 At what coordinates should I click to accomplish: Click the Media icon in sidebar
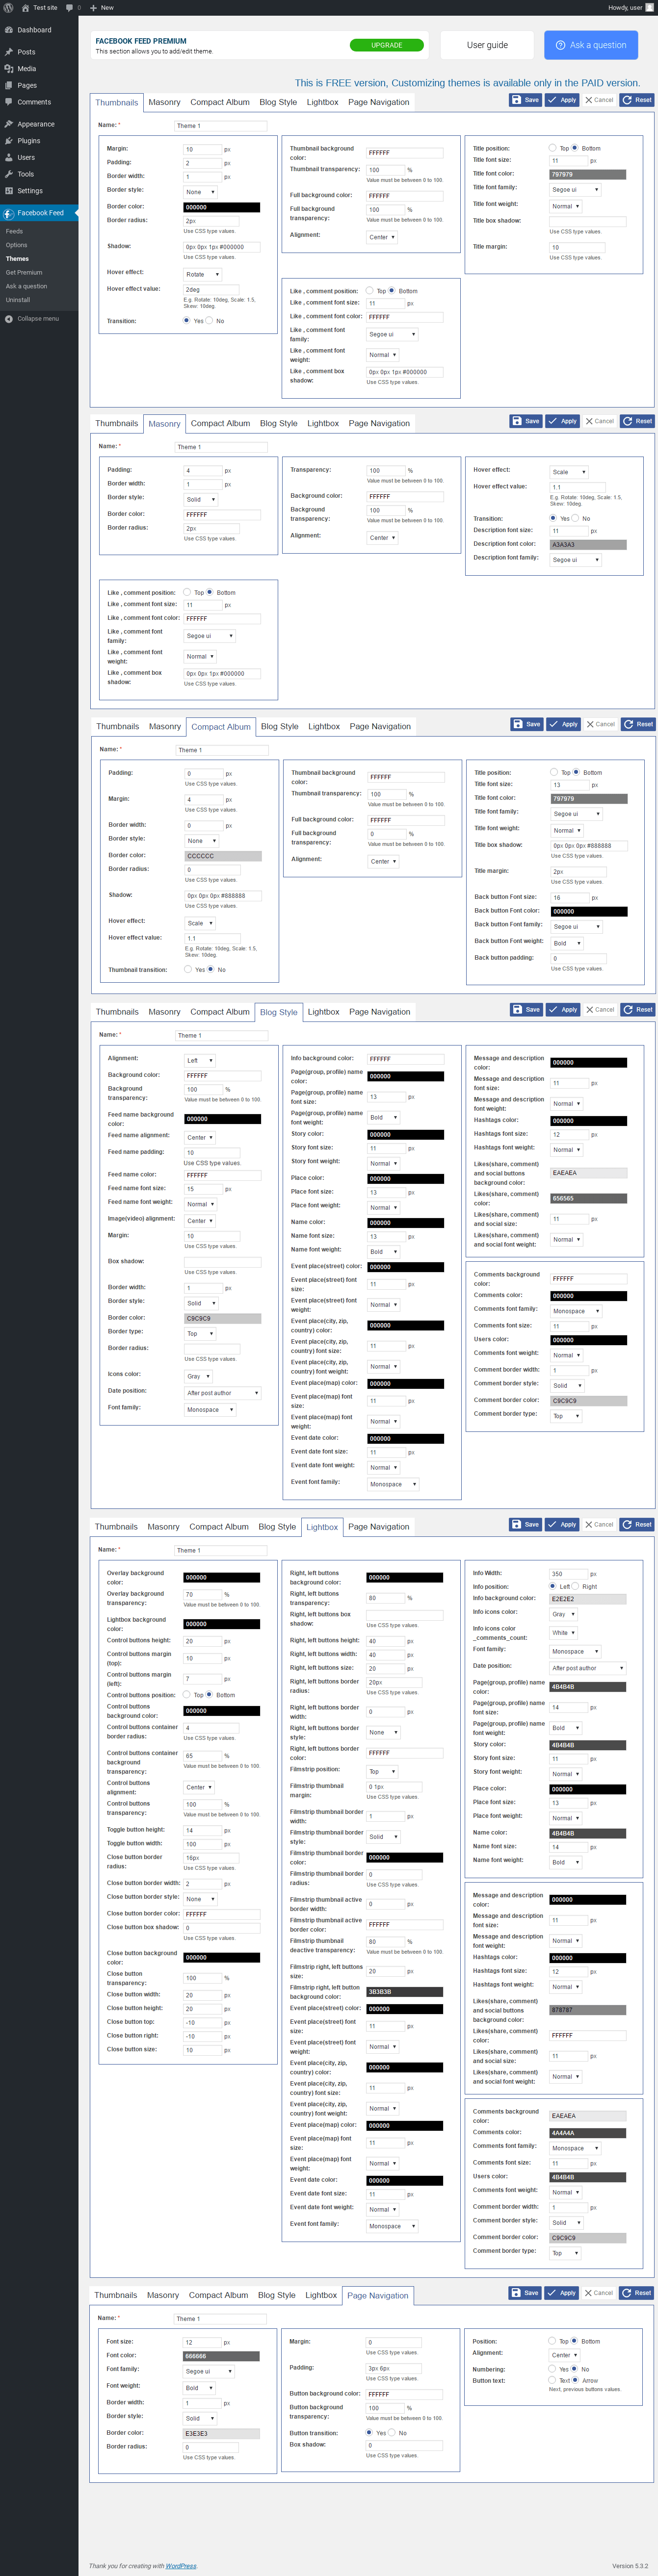[x=9, y=69]
